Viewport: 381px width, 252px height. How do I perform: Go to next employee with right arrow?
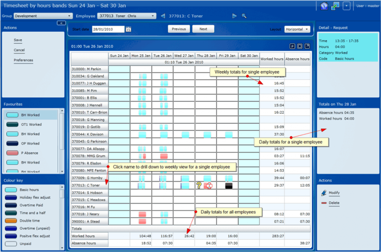(x=235, y=16)
